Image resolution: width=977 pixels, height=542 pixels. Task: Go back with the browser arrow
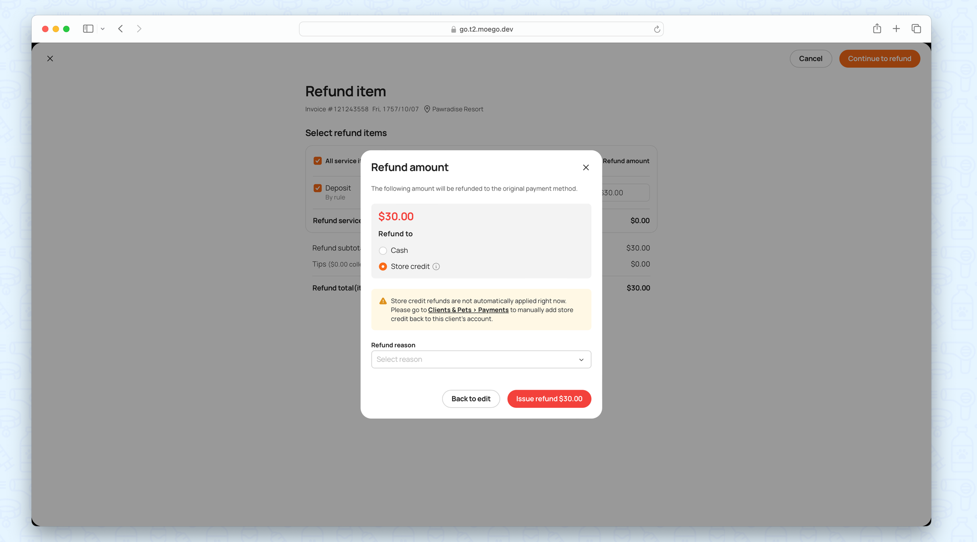(121, 29)
